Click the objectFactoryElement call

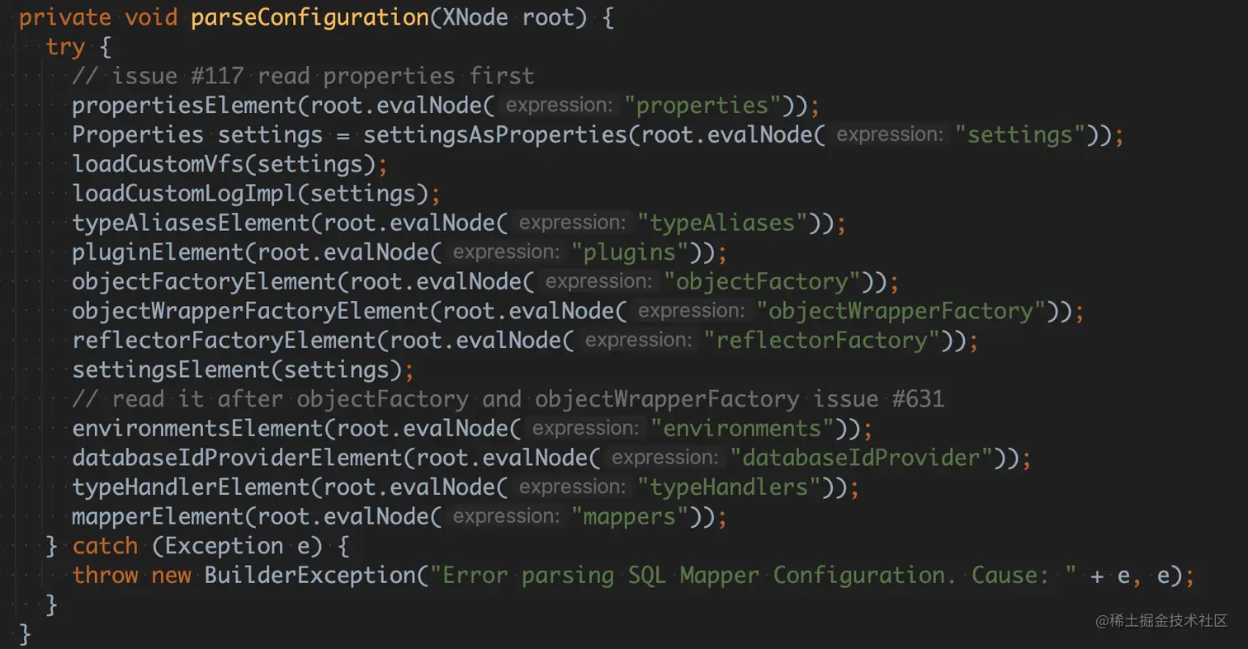(x=204, y=282)
